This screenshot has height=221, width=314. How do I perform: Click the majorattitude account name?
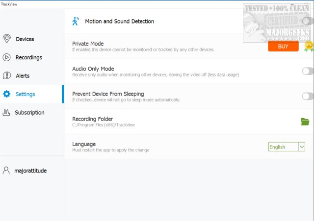coord(30,171)
